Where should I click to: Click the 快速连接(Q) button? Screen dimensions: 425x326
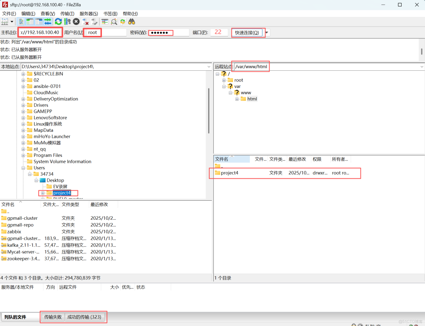[x=247, y=33]
